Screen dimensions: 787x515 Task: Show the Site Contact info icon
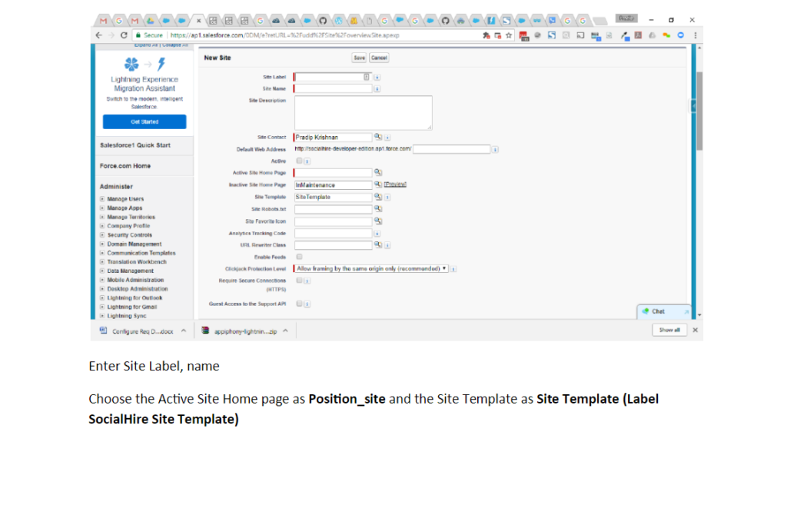(387, 137)
